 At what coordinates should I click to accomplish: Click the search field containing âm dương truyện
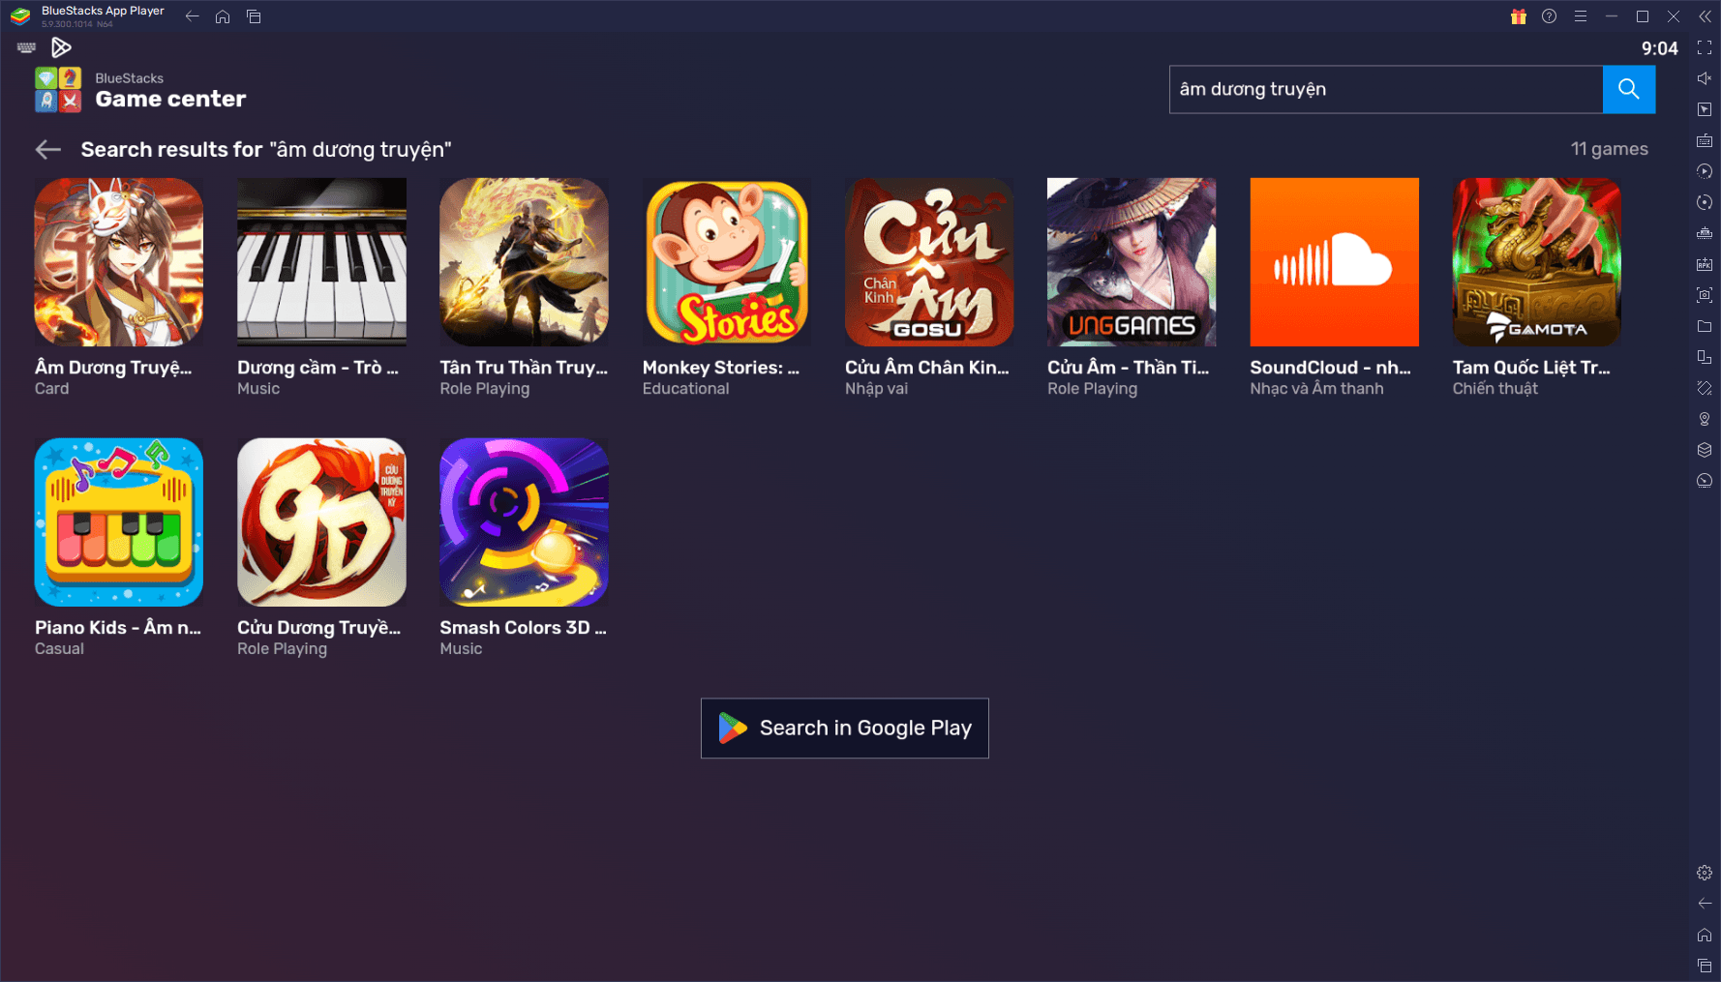pyautogui.click(x=1385, y=89)
